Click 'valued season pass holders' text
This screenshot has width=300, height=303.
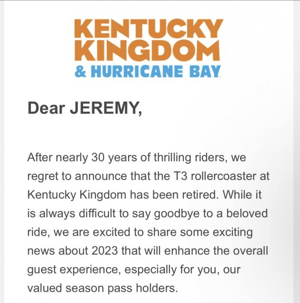103,288
